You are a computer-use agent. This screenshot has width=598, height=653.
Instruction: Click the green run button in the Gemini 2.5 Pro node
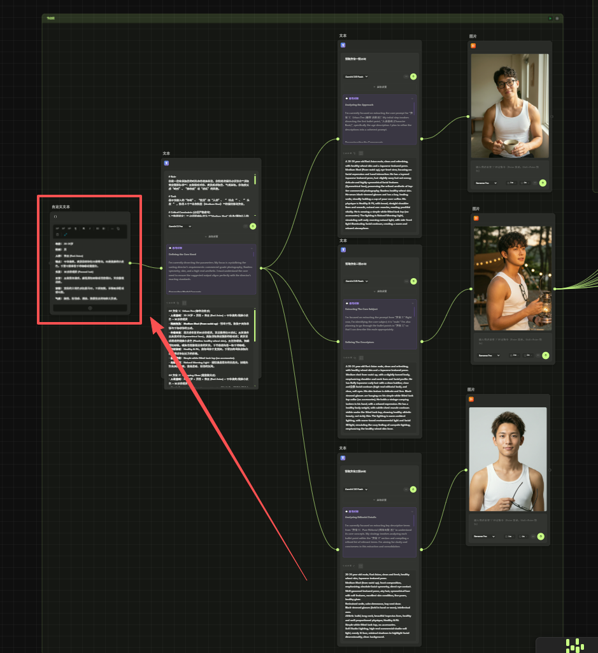(x=253, y=226)
